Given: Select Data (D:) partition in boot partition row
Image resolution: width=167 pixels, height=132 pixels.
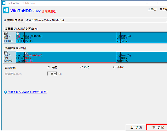Looking at the screenshot, I should pos(144,57).
